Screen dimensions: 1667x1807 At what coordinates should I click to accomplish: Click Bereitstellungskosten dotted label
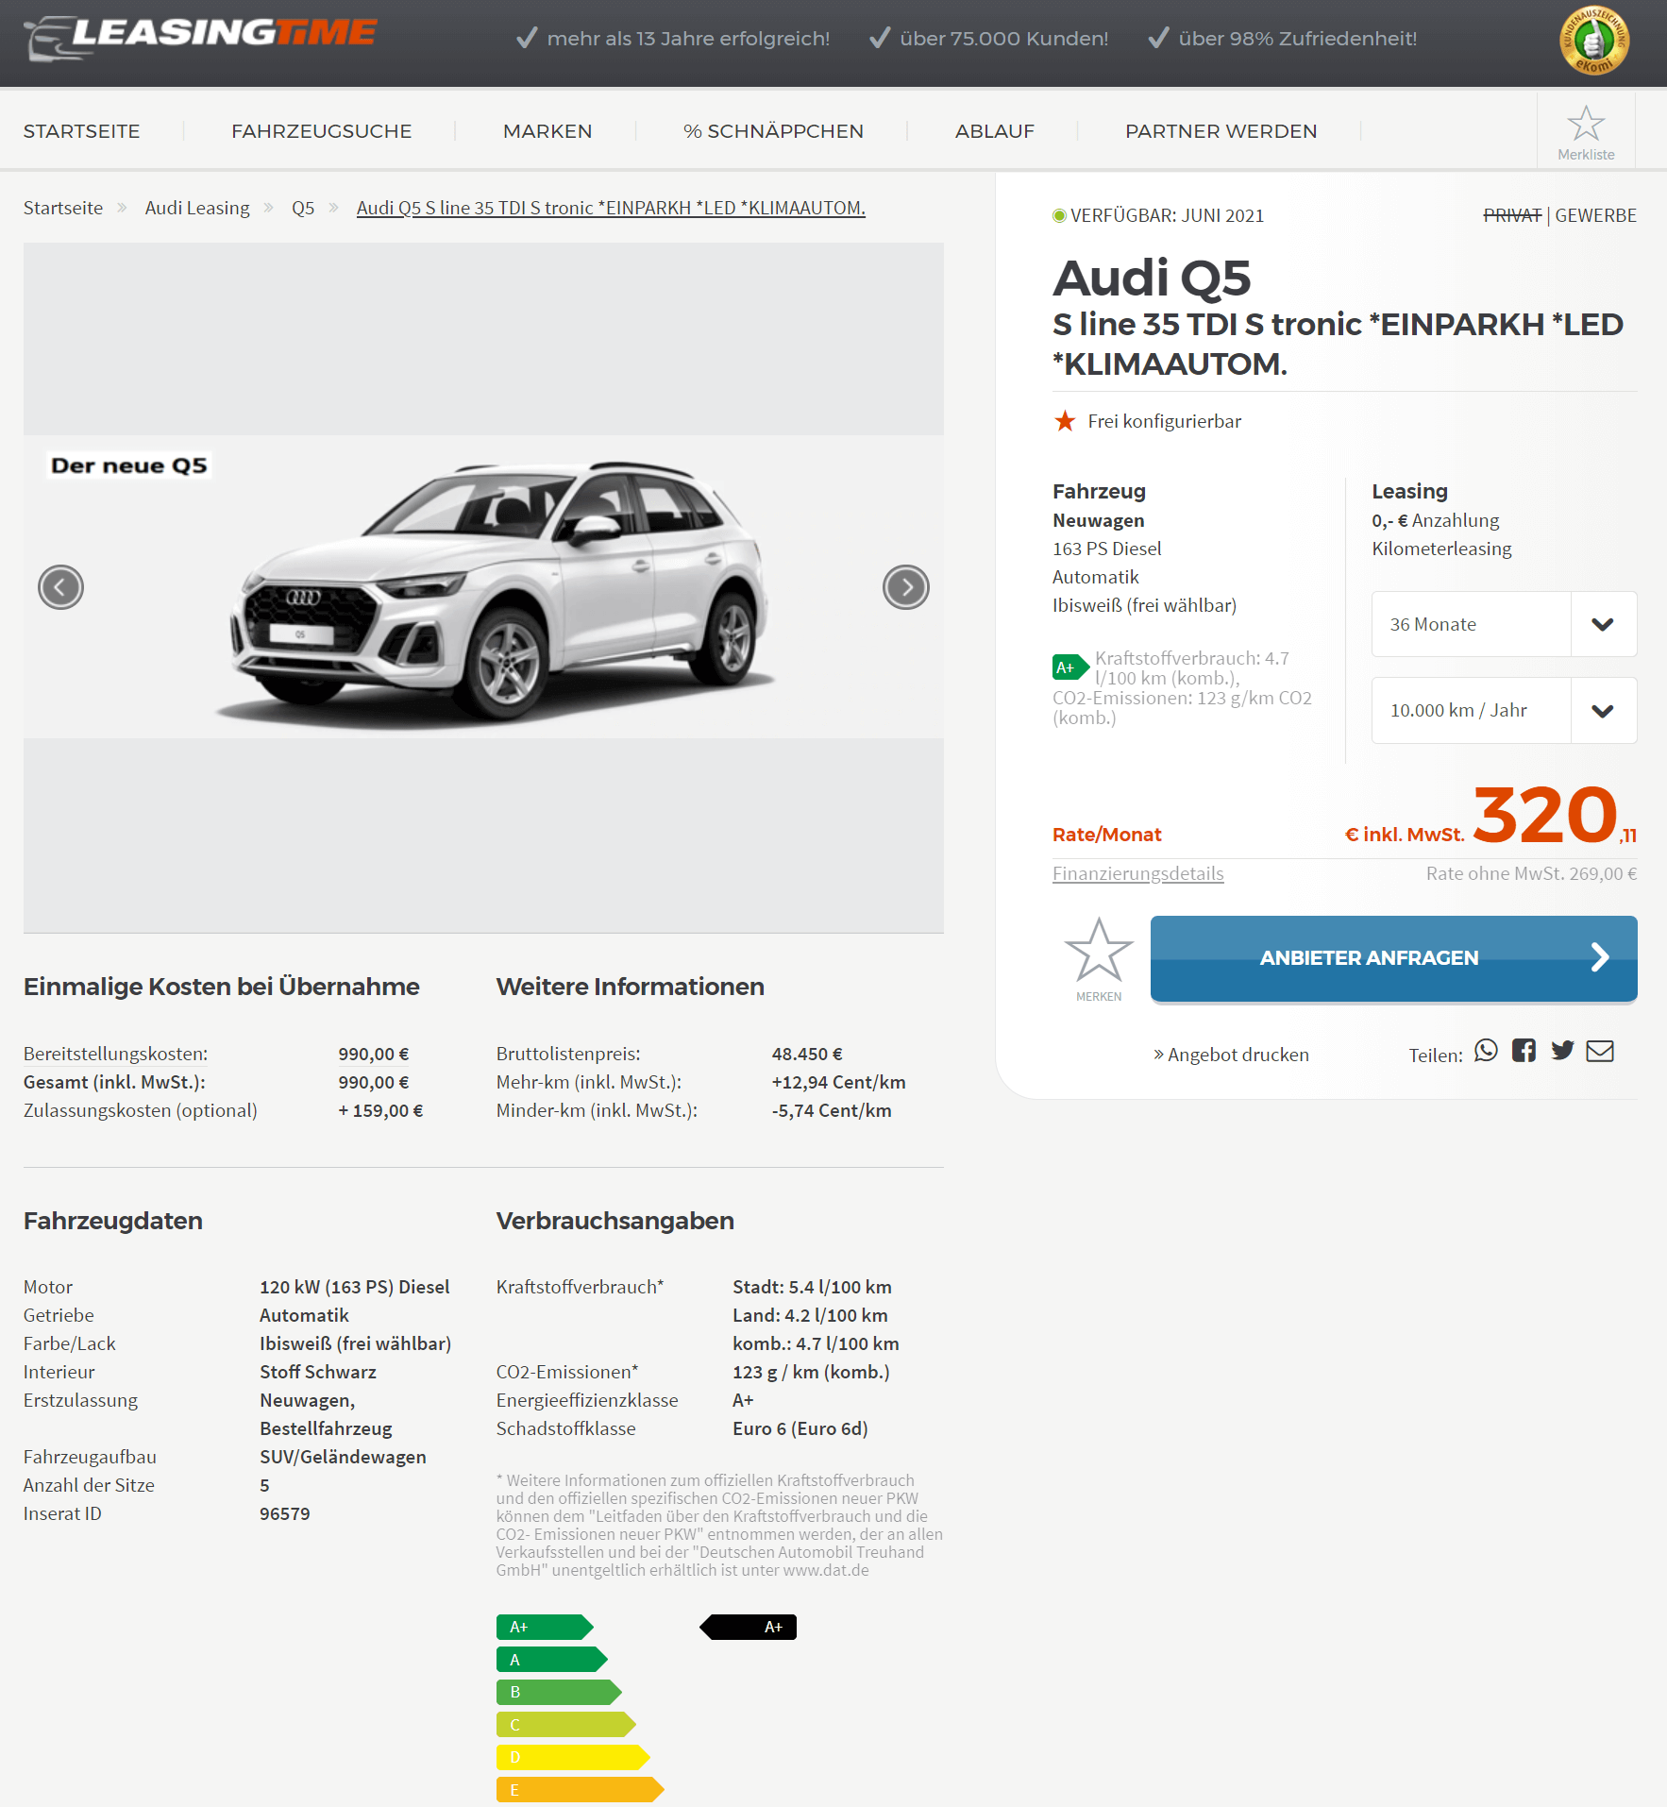(115, 1054)
